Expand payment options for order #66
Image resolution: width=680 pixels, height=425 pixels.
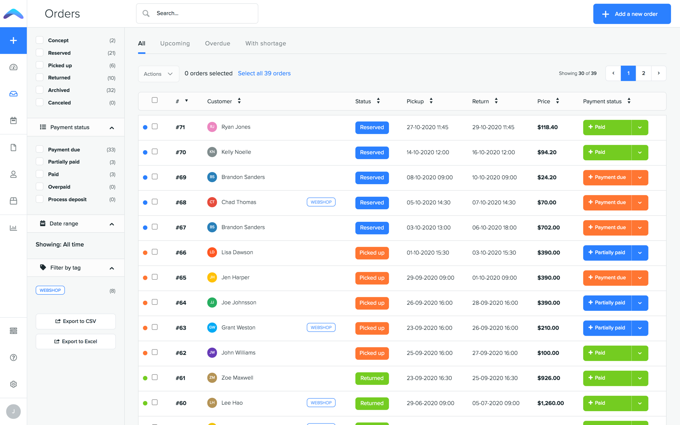coord(640,253)
